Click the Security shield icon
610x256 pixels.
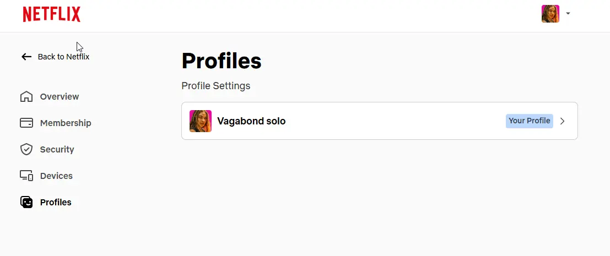click(x=26, y=149)
